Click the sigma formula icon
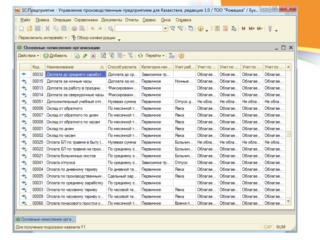Image resolution: width=320 pixels, height=240 pixels. coord(172,56)
